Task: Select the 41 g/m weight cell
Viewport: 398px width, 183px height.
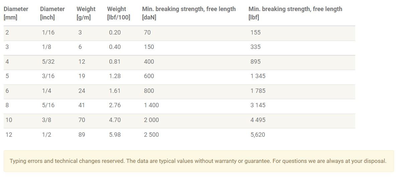Action: click(82, 105)
